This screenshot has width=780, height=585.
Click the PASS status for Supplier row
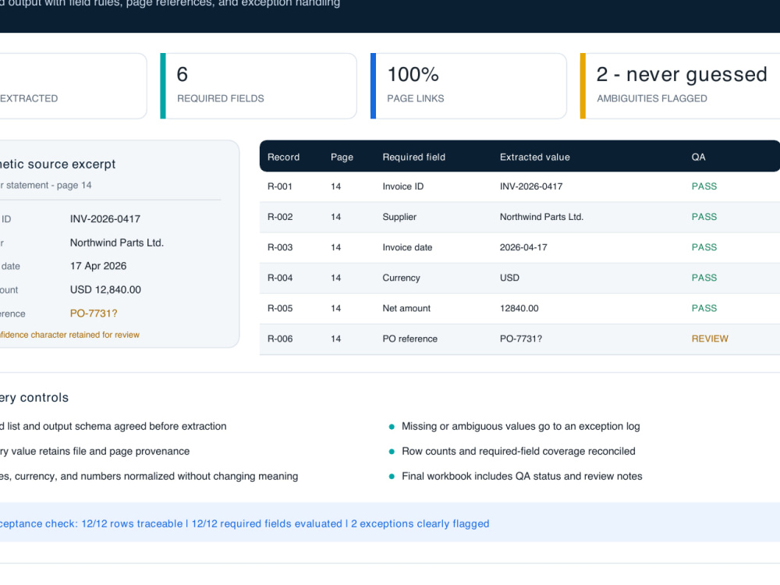click(704, 217)
